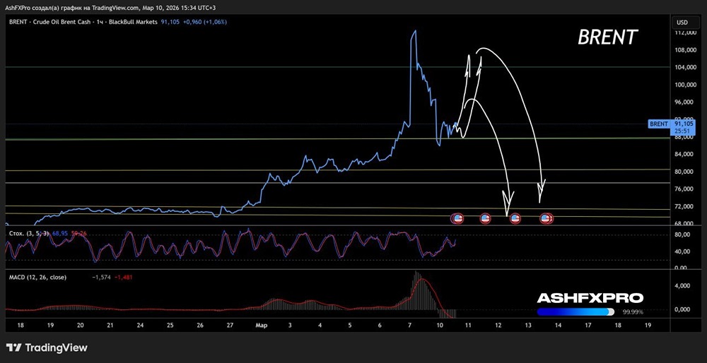This screenshot has width=707, height=363.
Task: Open the US flag event between dates 11 and 12
Action: tap(485, 219)
